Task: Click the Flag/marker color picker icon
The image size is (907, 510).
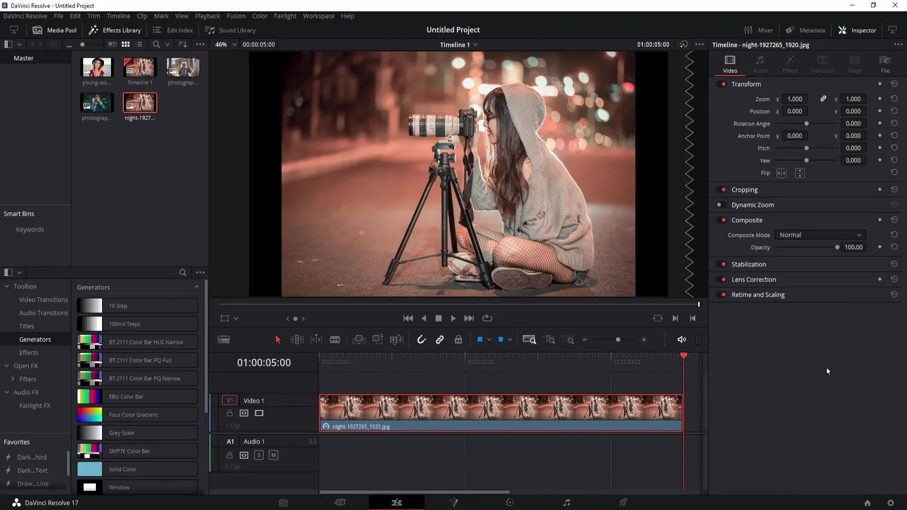Action: [x=489, y=340]
